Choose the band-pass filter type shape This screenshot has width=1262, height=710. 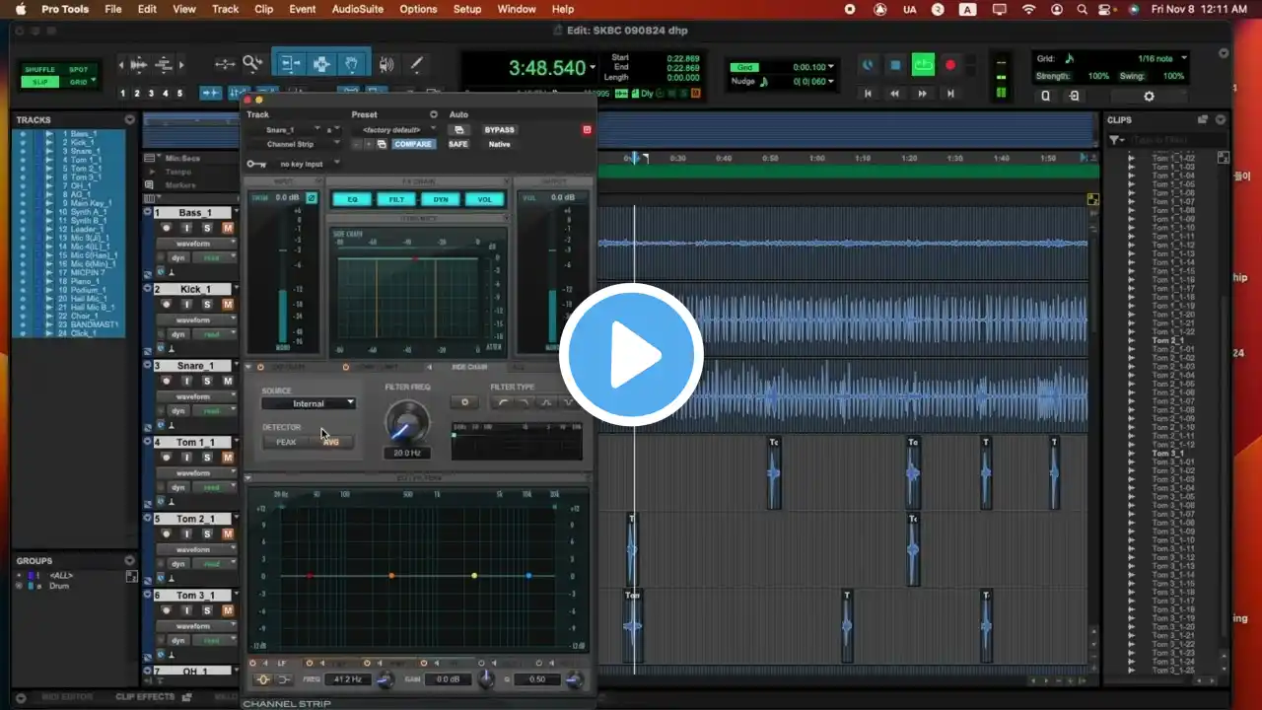(x=546, y=402)
